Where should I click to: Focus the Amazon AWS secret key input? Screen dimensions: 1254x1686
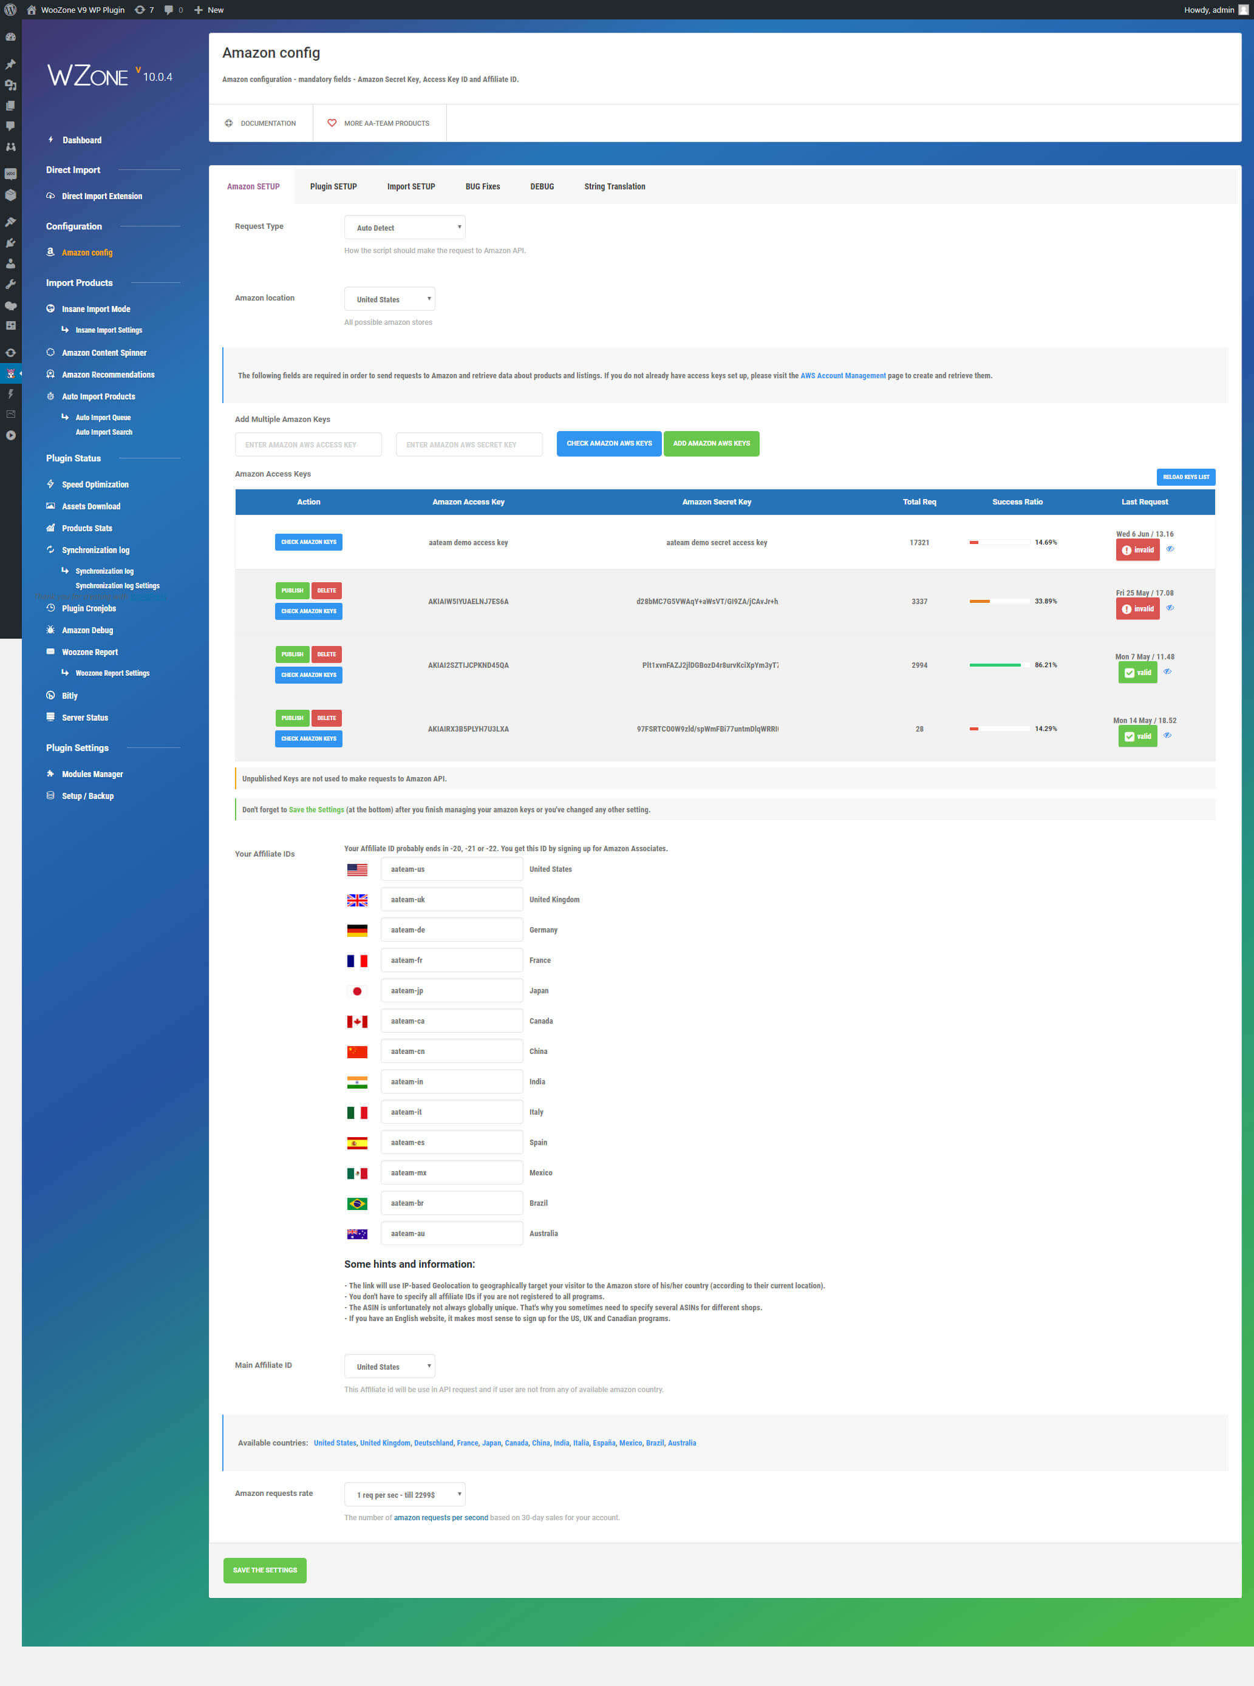[x=469, y=444]
